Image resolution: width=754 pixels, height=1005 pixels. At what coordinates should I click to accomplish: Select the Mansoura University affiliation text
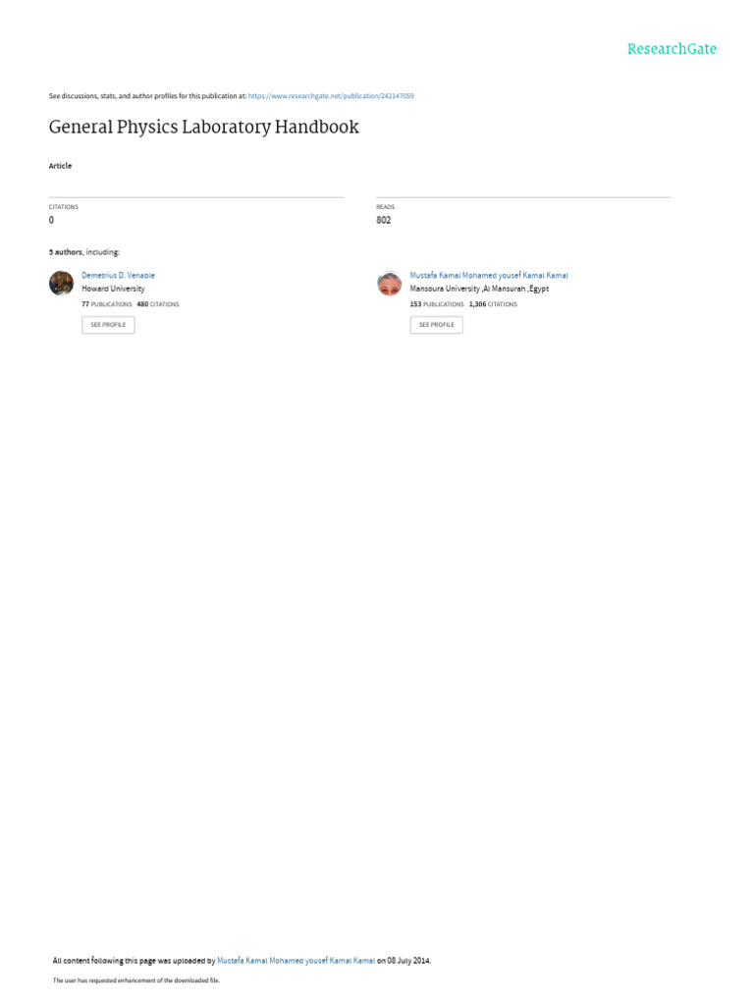tap(479, 289)
